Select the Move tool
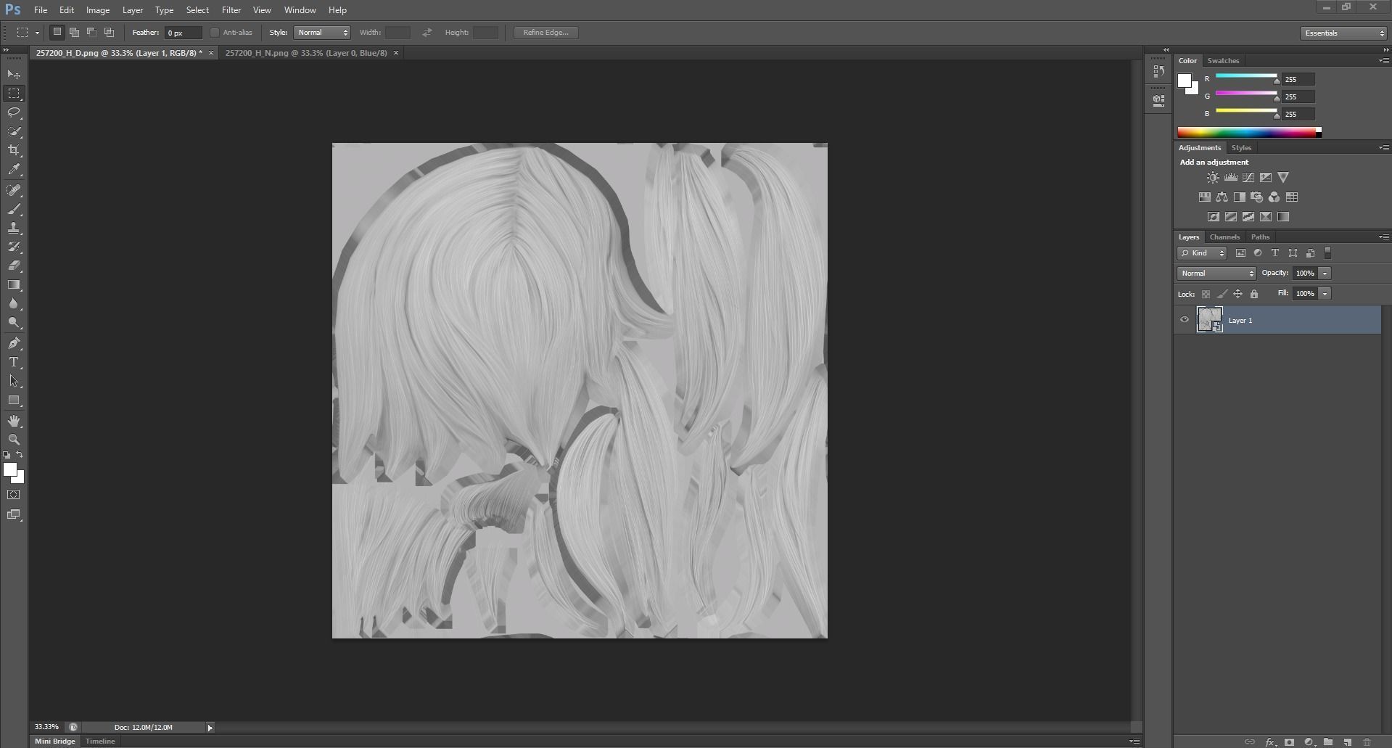The height and width of the screenshot is (748, 1392). pos(14,75)
